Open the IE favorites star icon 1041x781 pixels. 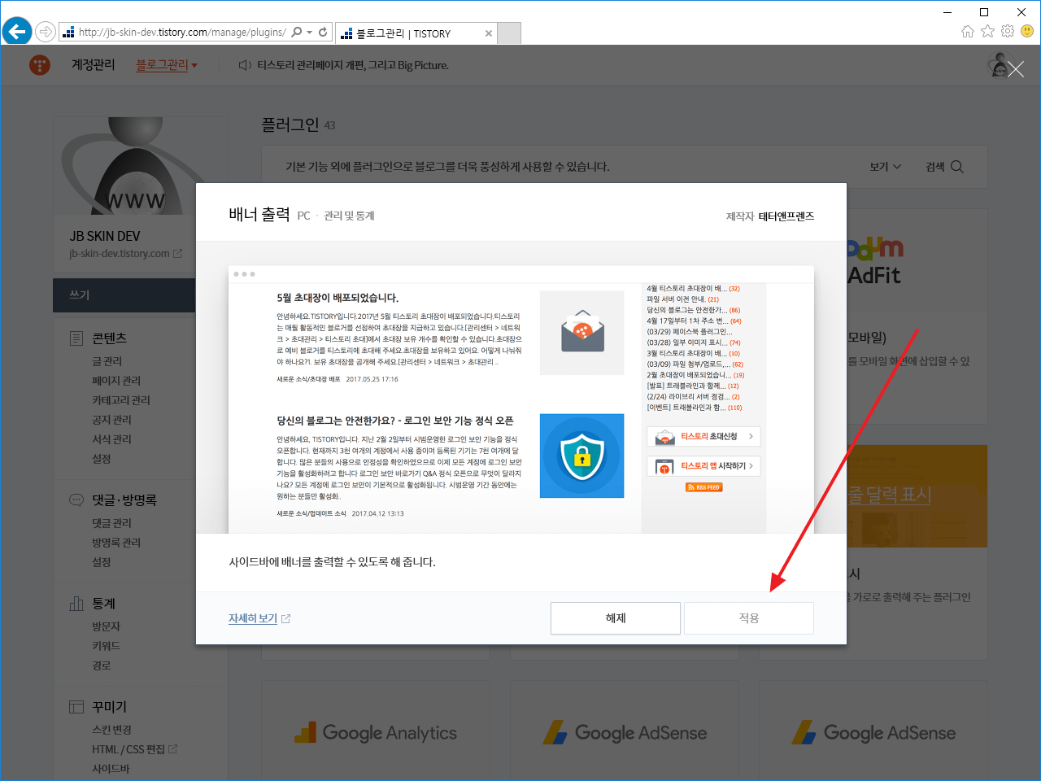pos(987,31)
